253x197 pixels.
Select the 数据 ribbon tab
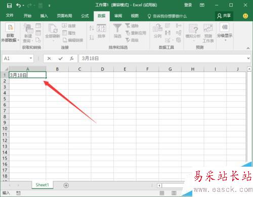tap(102, 16)
